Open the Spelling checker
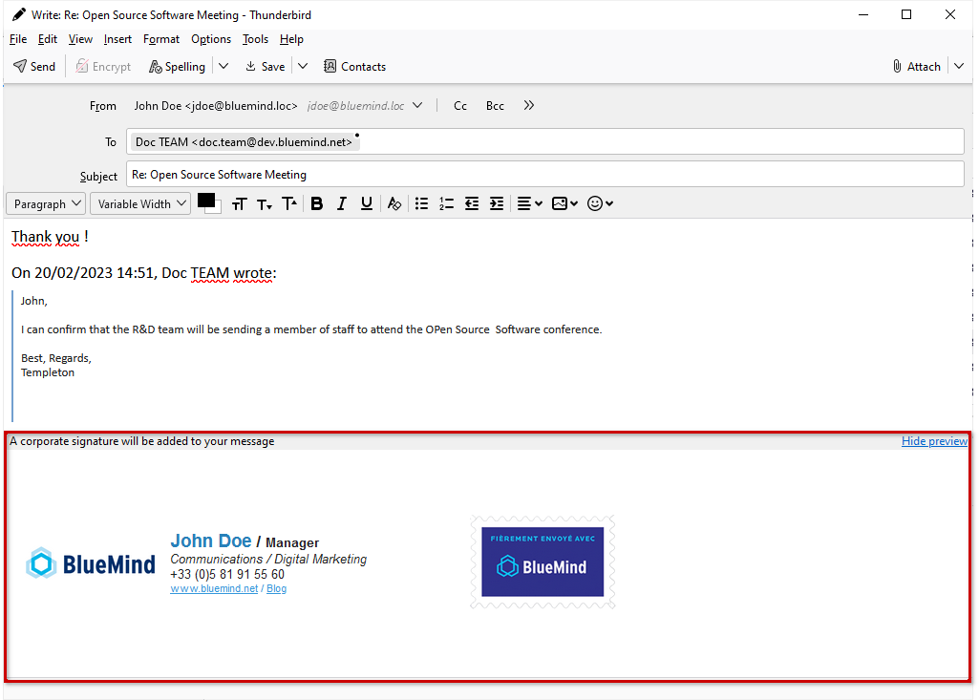 tap(177, 67)
